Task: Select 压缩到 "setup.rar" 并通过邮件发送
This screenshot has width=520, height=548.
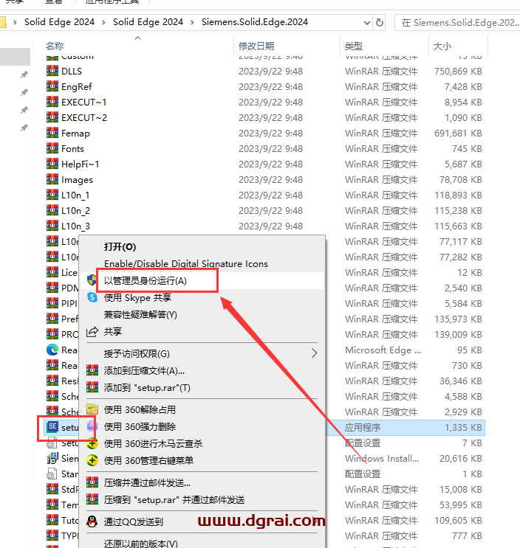Action: (174, 500)
